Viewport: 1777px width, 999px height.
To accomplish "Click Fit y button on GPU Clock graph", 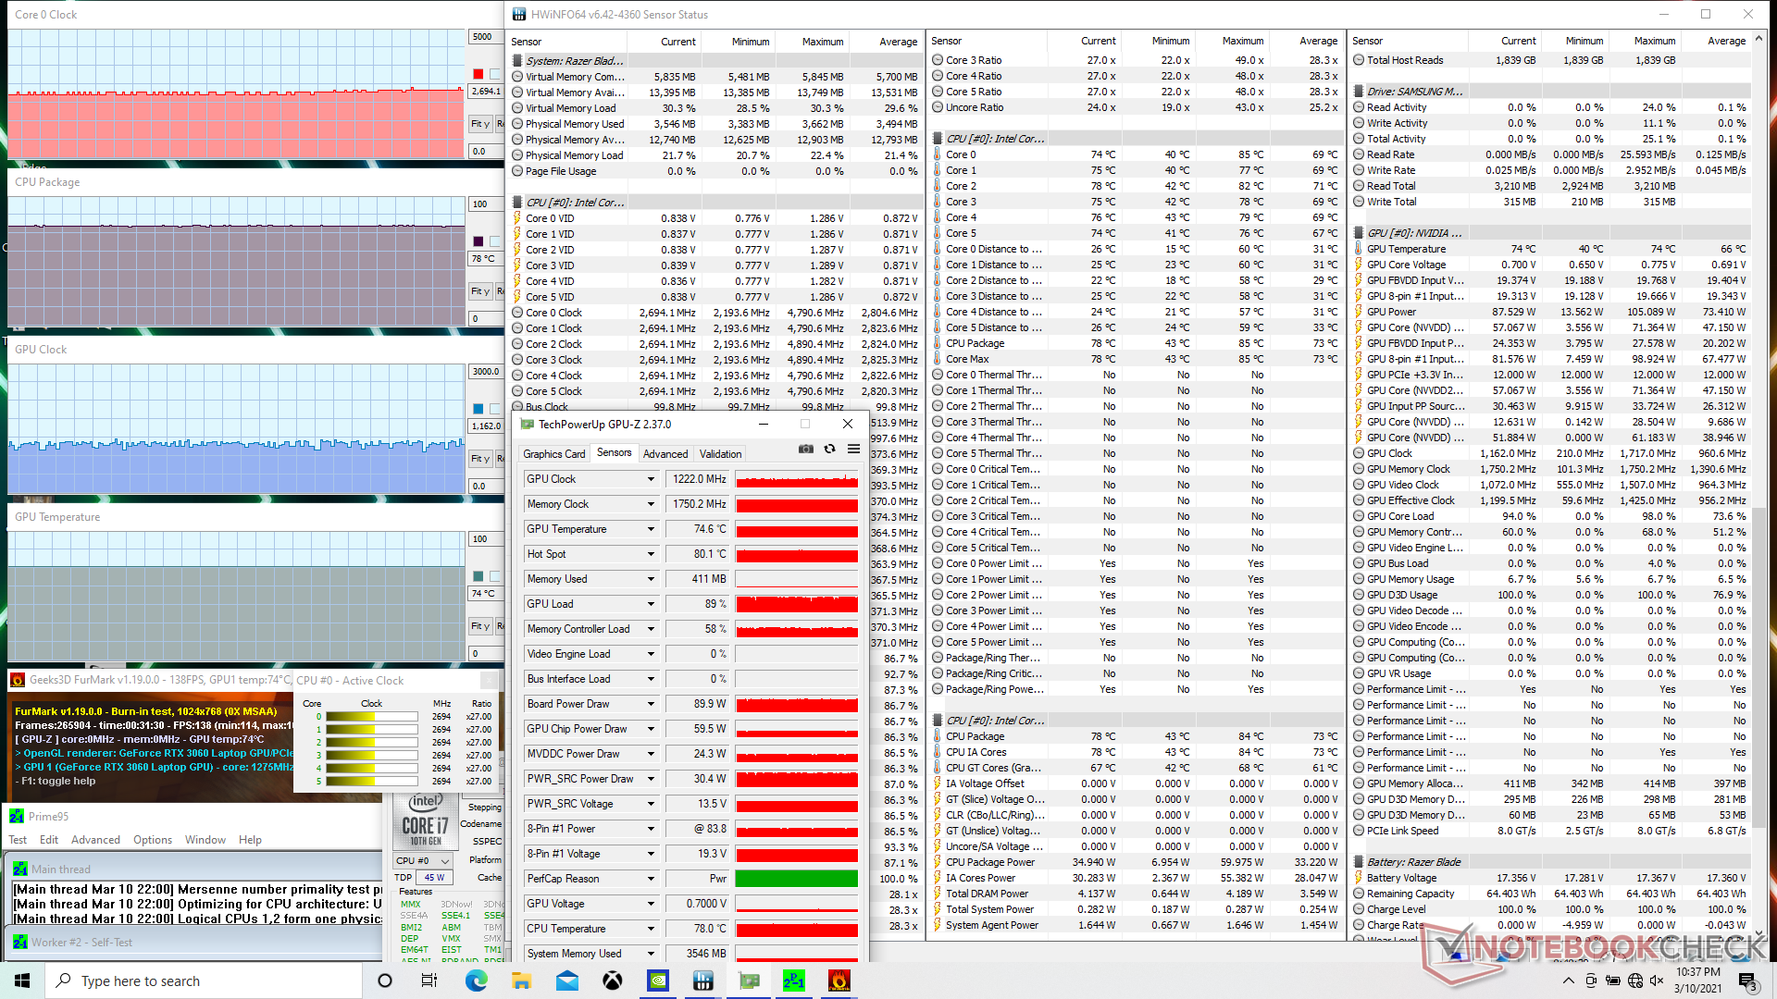I will 479,459.
